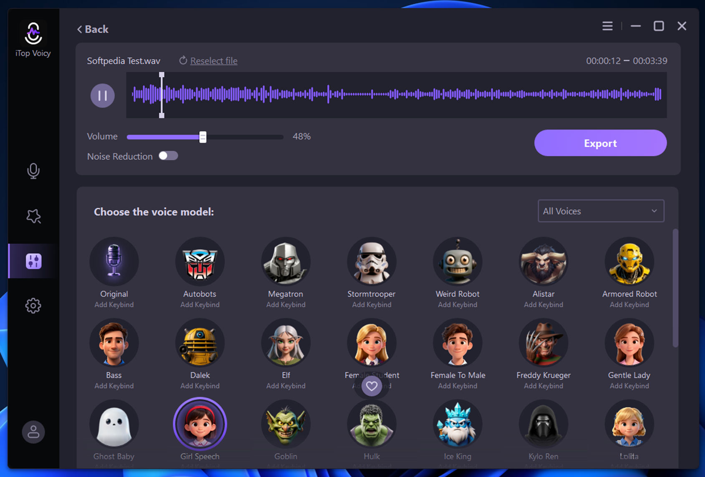Click the audio waveform track
This screenshot has width=705, height=477.
click(x=396, y=95)
